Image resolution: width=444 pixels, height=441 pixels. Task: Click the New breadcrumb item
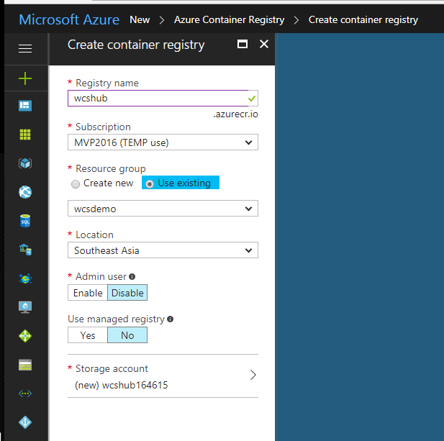(x=140, y=19)
